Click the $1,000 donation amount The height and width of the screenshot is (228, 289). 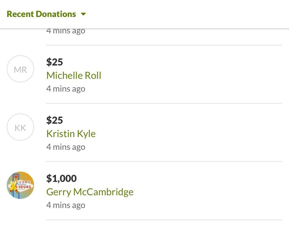[x=61, y=178]
